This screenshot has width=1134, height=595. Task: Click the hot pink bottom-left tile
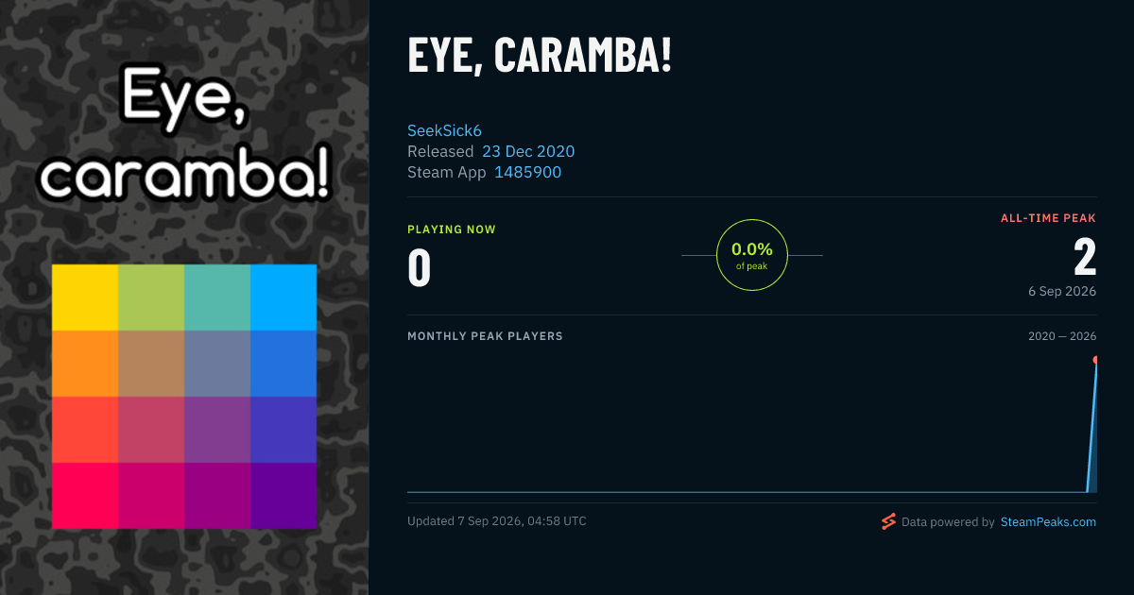point(85,496)
